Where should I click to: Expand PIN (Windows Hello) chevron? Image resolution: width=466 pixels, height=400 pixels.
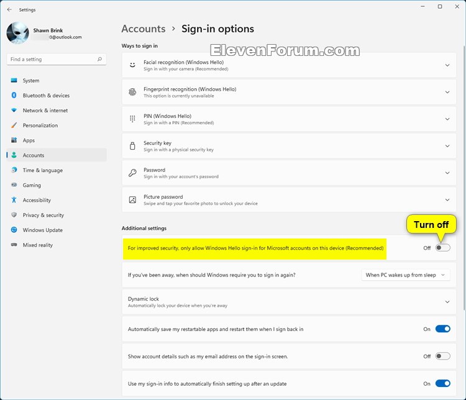(447, 119)
